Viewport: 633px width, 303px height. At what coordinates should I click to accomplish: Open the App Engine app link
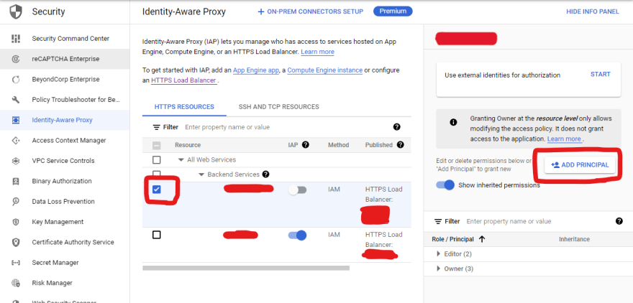[256, 70]
